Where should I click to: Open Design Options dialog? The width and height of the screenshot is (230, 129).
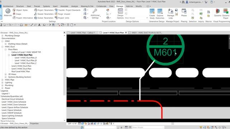[x=120, y=14]
